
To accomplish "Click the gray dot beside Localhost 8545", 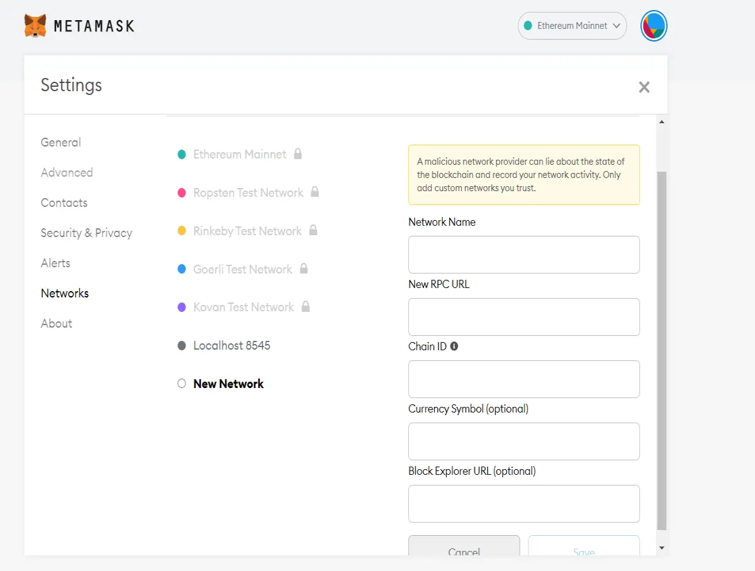I will [x=182, y=345].
